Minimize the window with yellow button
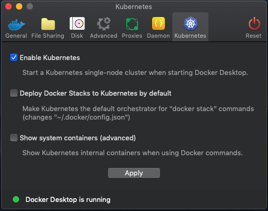The height and width of the screenshot is (211, 268). [19, 6]
